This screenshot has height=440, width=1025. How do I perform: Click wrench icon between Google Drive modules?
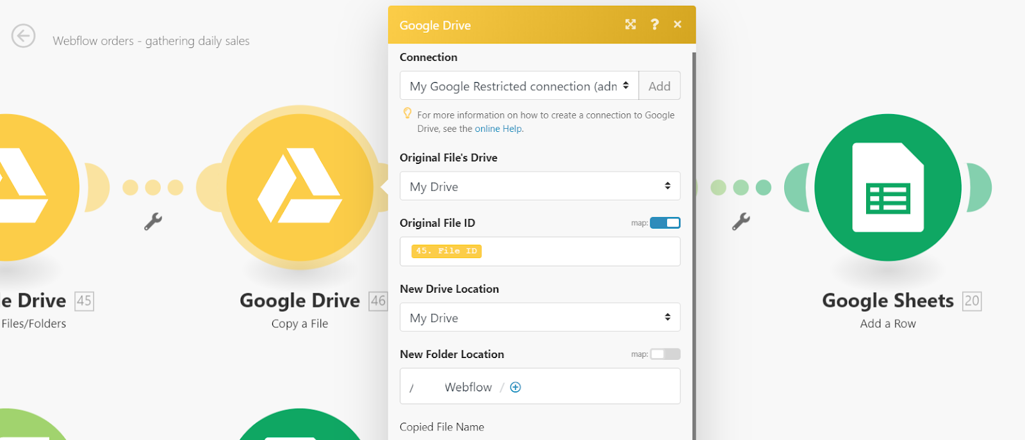[152, 222]
